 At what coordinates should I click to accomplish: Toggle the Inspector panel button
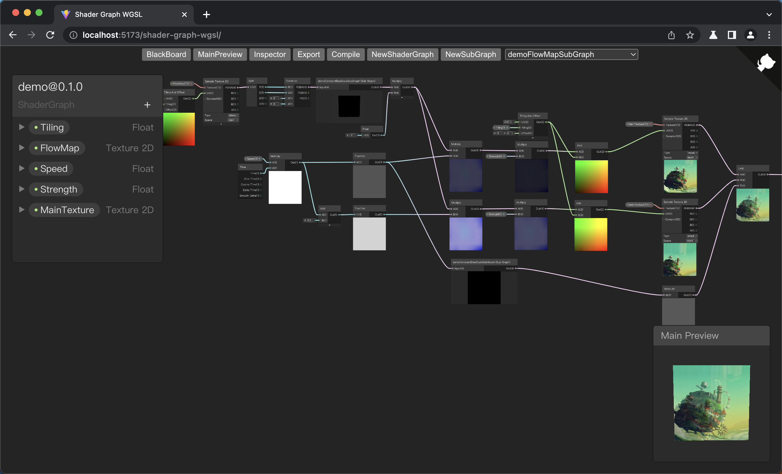(x=269, y=54)
